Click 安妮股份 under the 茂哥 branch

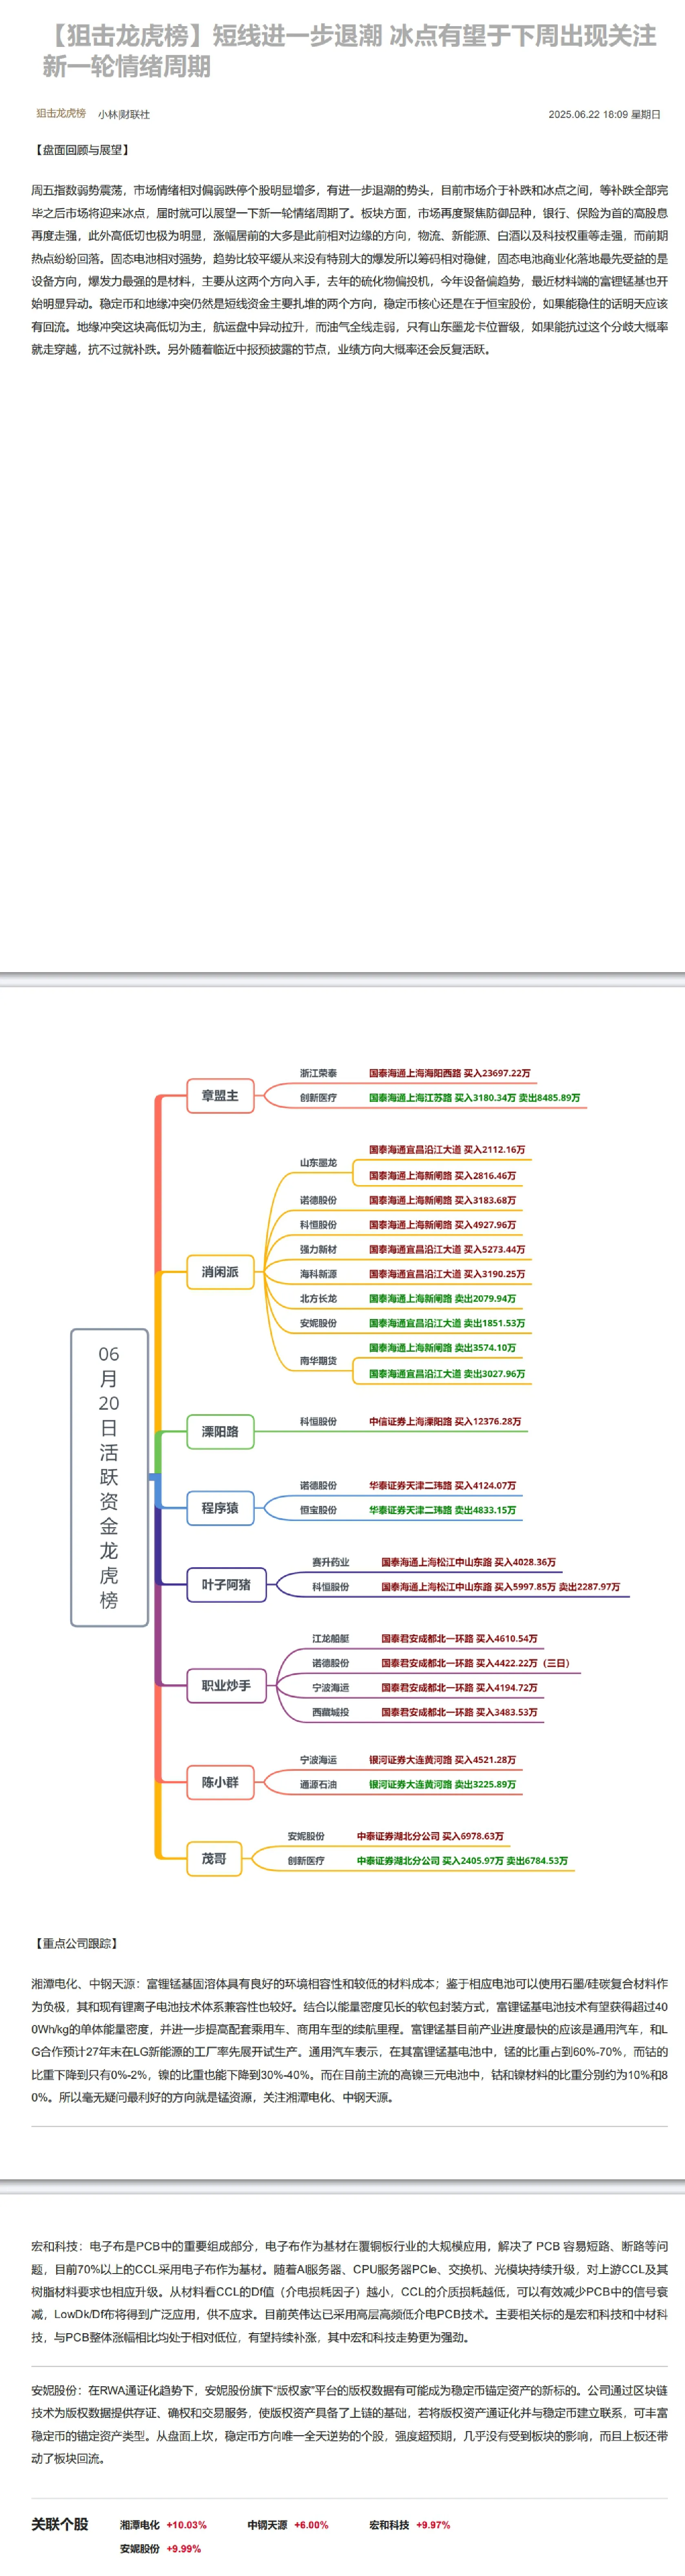point(305,1836)
